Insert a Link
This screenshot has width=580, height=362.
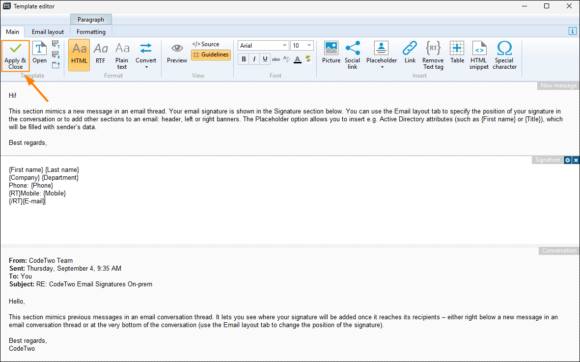[410, 53]
